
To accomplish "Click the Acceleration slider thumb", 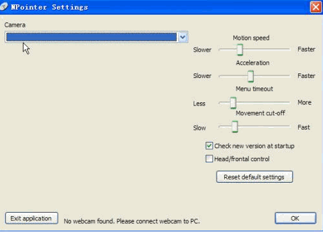I will pos(251,76).
